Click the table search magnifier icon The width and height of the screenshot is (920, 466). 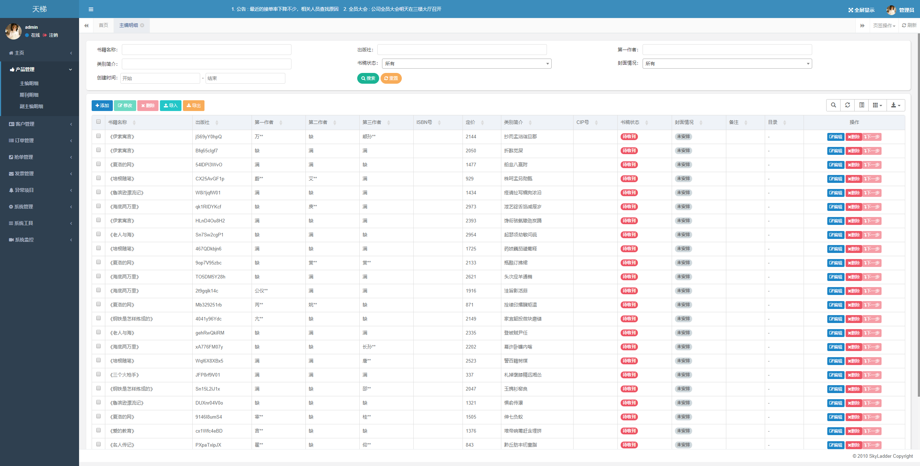click(833, 105)
